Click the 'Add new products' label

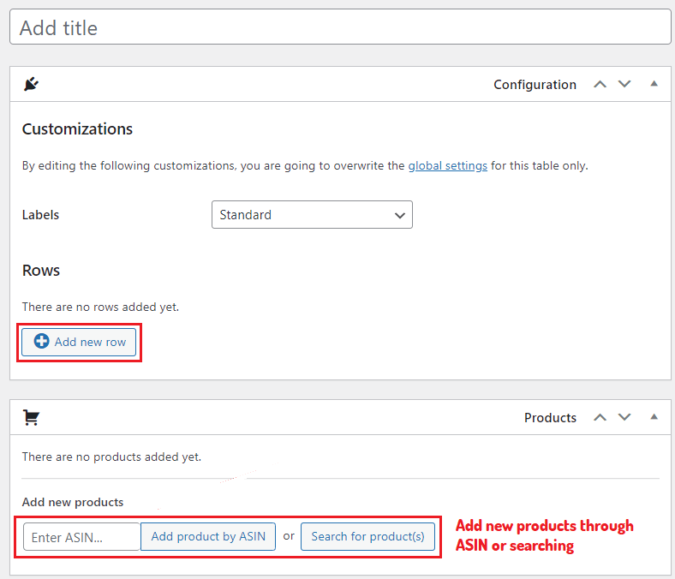click(x=73, y=503)
